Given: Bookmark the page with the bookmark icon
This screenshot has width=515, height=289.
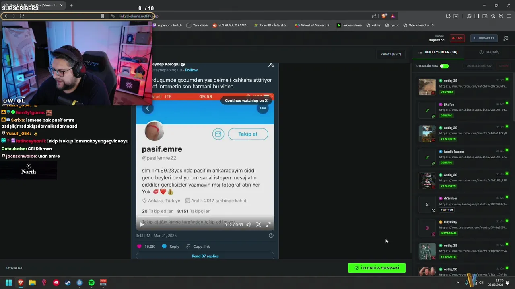Looking at the screenshot, I should click(102, 16).
